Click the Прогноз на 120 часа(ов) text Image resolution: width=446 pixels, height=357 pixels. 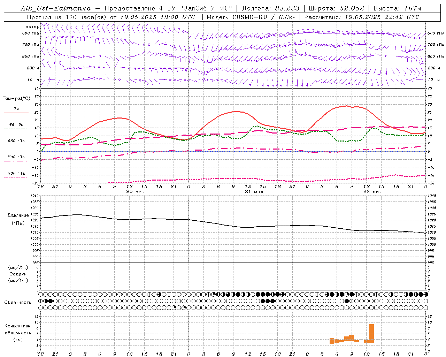(x=67, y=17)
